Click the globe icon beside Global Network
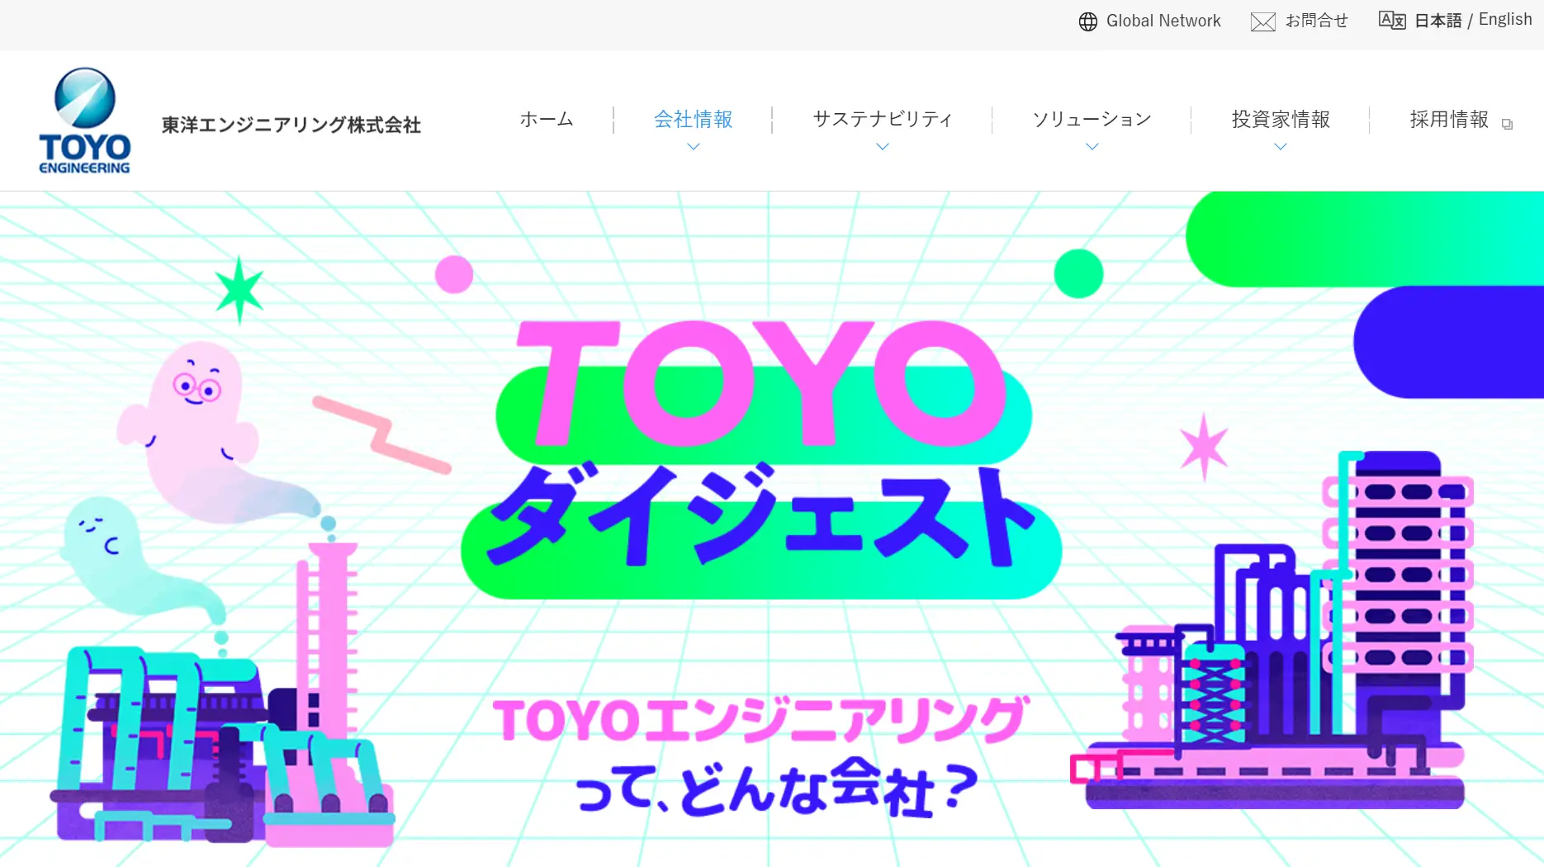Screen dimensions: 1544x867 tap(1088, 21)
